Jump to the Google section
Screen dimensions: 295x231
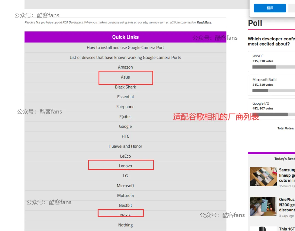tap(125, 126)
